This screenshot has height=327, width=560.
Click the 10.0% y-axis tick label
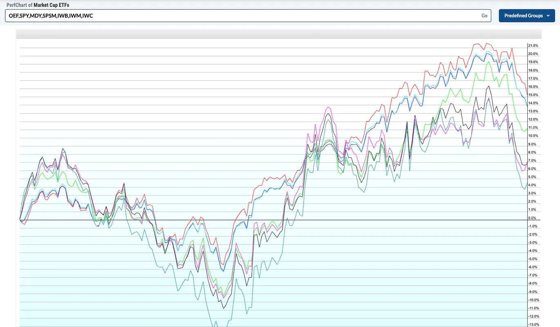533,136
